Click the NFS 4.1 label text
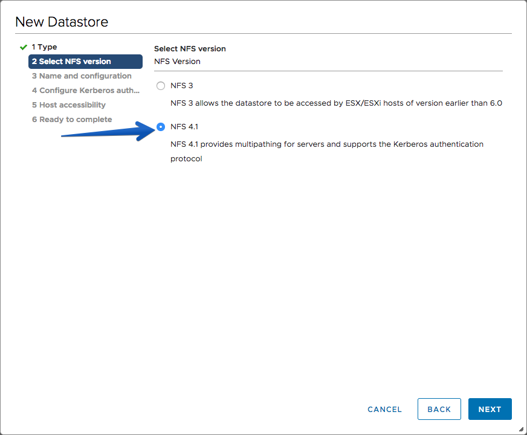 pyautogui.click(x=184, y=127)
